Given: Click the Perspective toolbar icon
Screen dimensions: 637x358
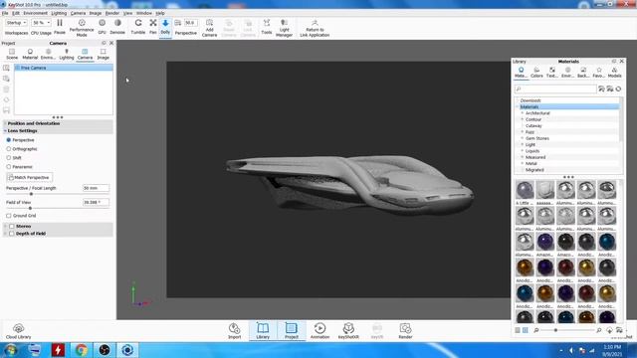Looking at the screenshot, I should (178, 23).
